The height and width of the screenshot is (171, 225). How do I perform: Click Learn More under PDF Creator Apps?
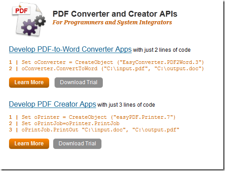coord(29,144)
